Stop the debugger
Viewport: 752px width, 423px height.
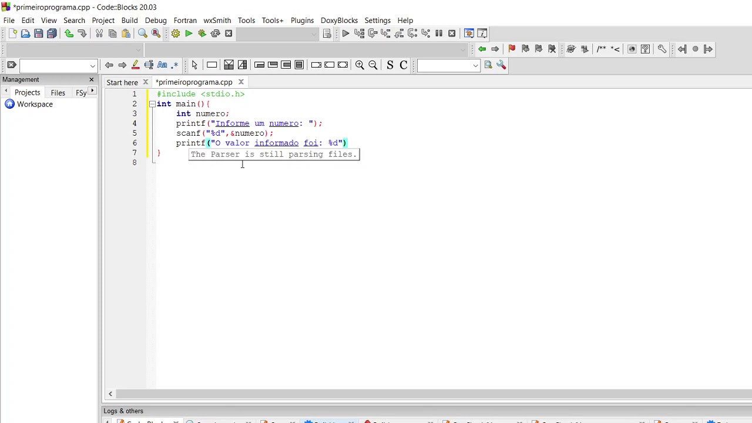(x=452, y=33)
